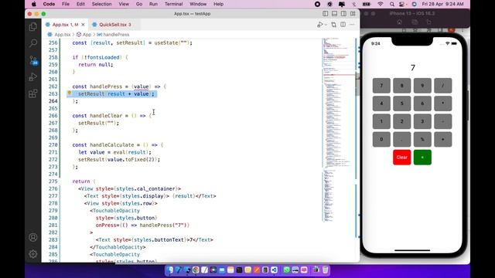Screen dimensions: 495x278
Task: Open the Go menu
Action: [139, 4]
